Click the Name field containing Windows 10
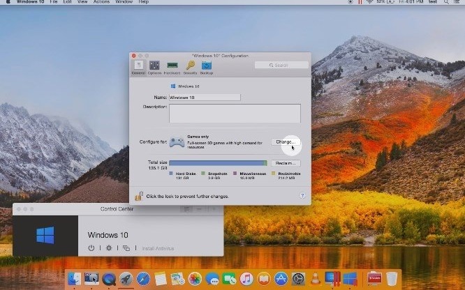465x290 pixels. [205, 98]
